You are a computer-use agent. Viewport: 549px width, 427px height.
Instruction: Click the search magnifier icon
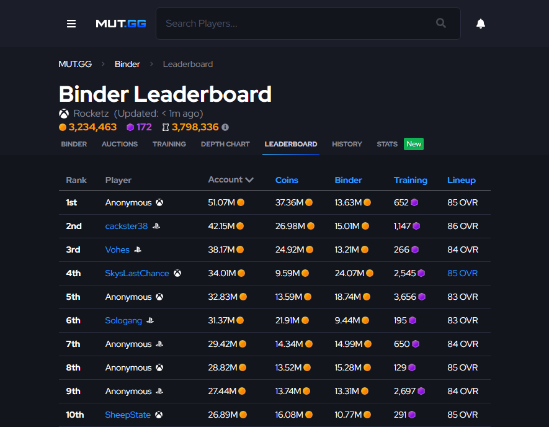pos(441,23)
